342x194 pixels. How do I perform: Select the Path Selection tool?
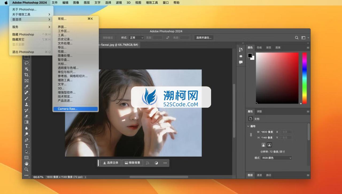[x=26, y=152]
